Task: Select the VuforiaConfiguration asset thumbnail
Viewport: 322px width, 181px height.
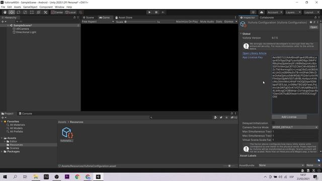Action: click(x=67, y=133)
